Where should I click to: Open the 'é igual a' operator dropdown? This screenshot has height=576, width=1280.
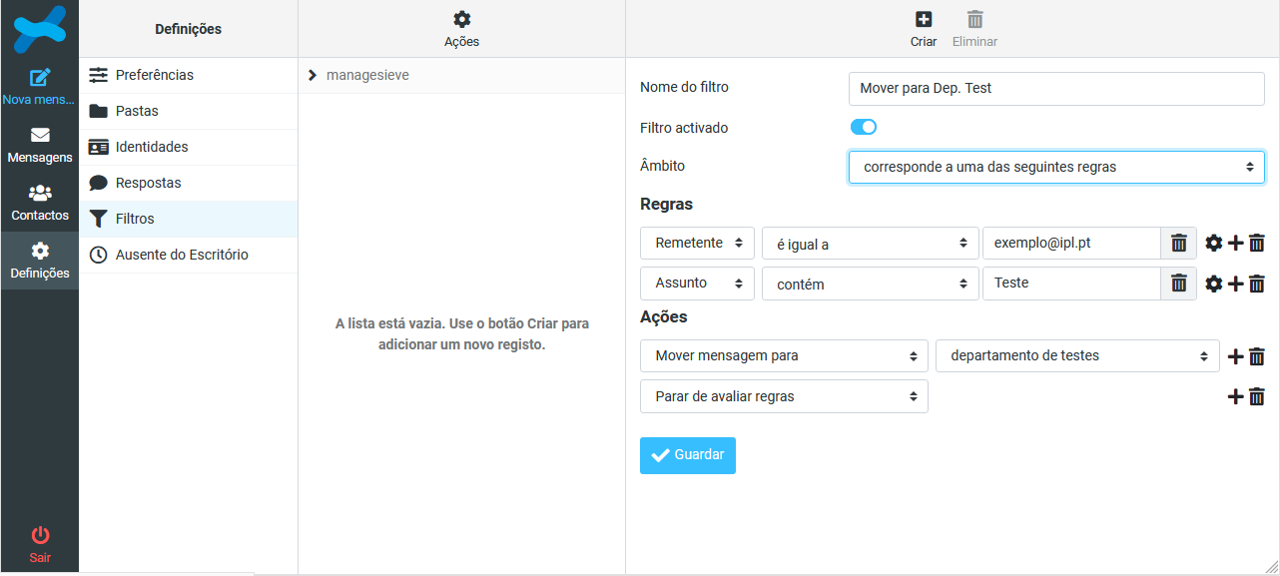tap(869, 243)
